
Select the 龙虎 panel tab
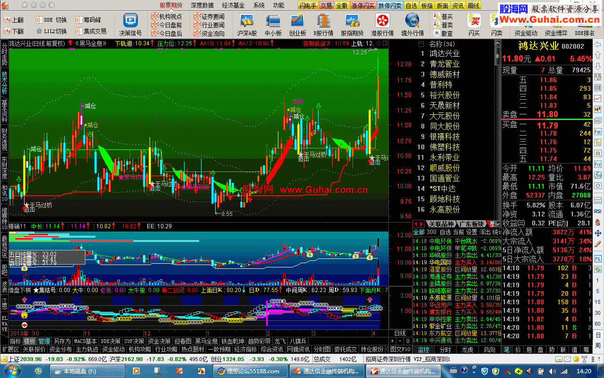point(467,350)
